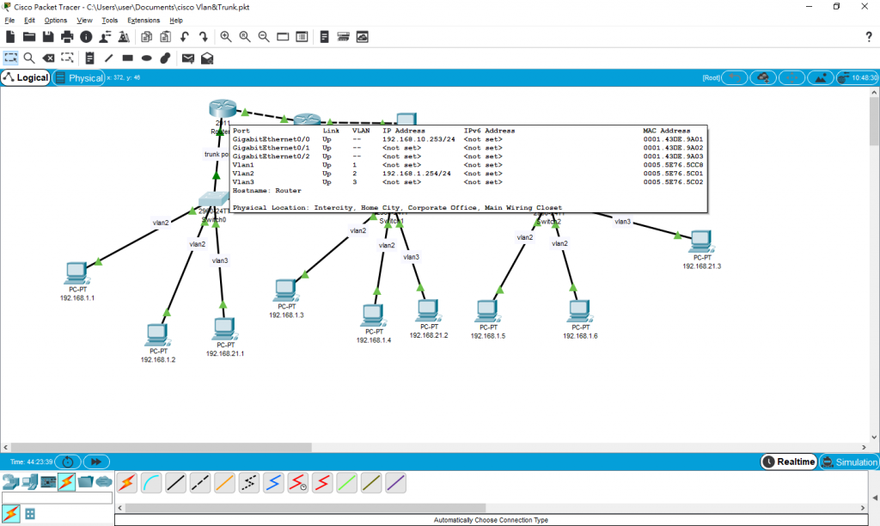Click the device search input field
The image size is (880, 526).
(x=58, y=498)
